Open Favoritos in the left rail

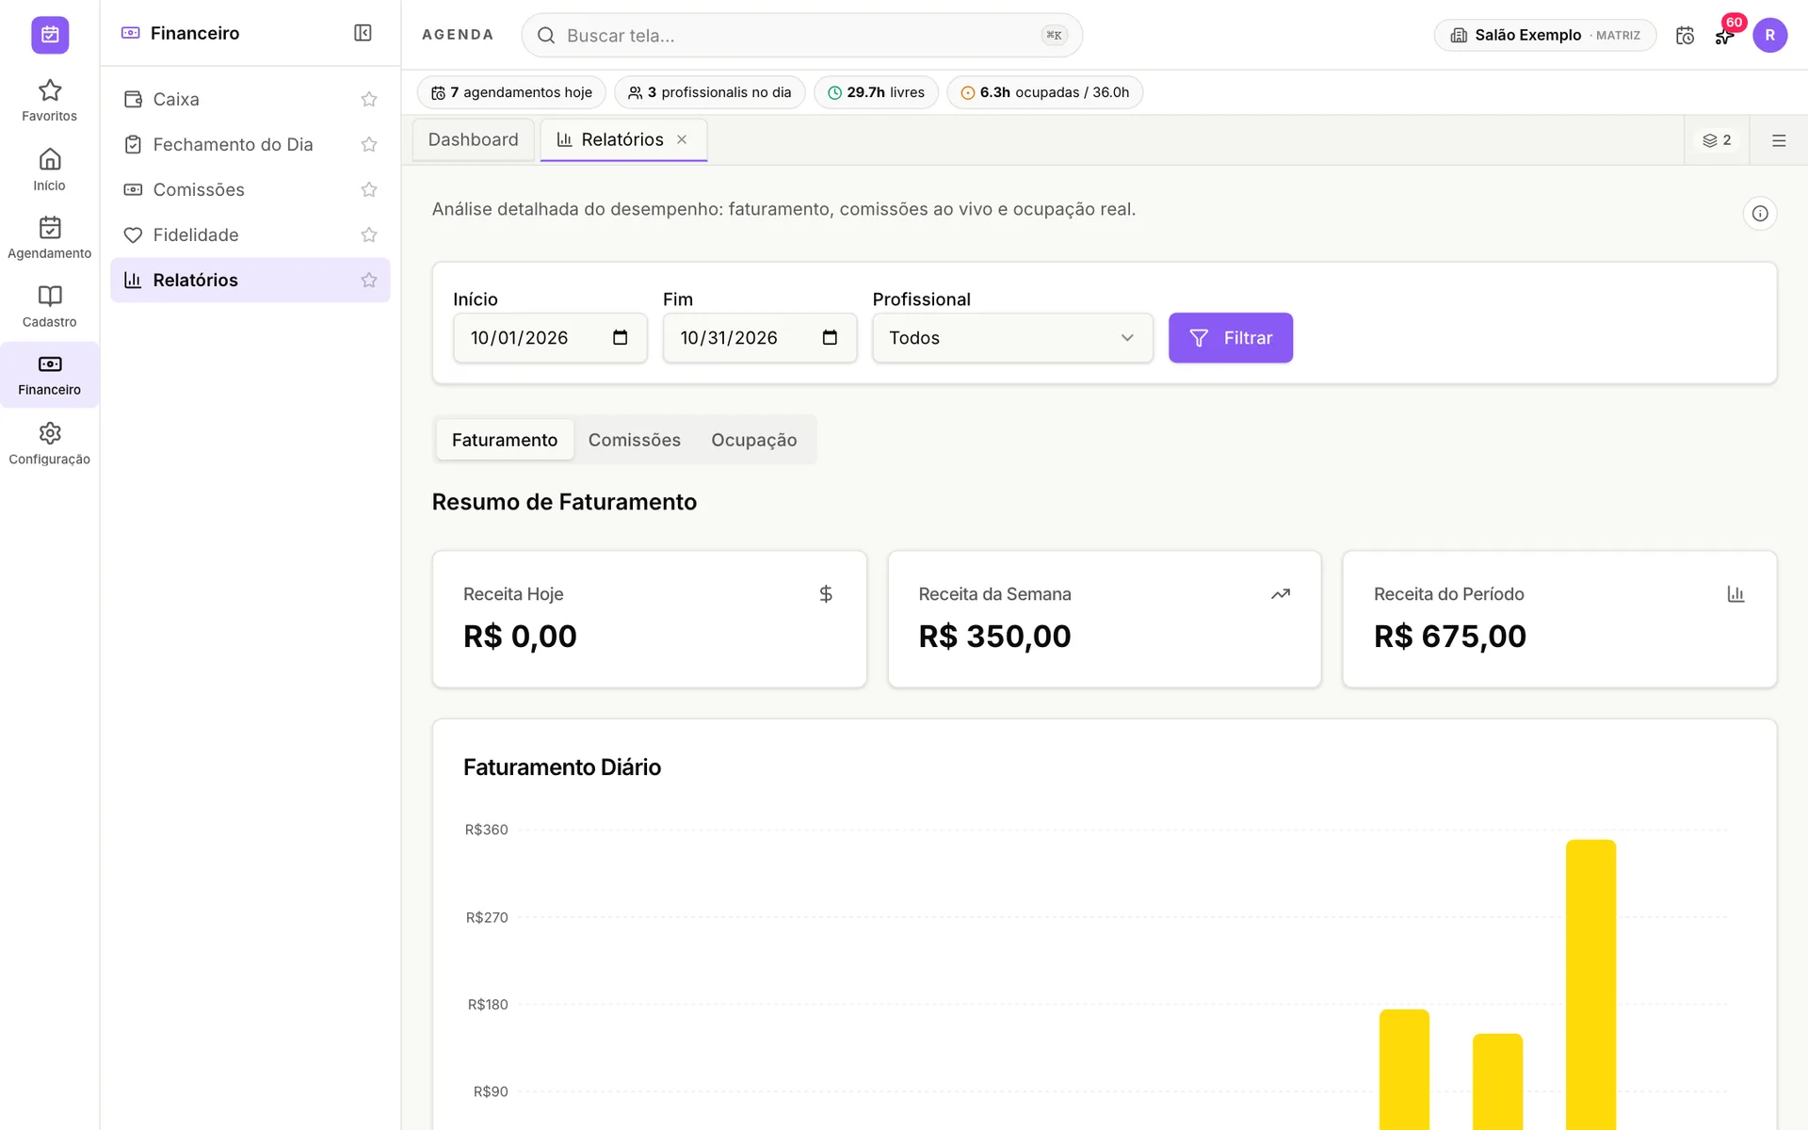click(x=50, y=101)
